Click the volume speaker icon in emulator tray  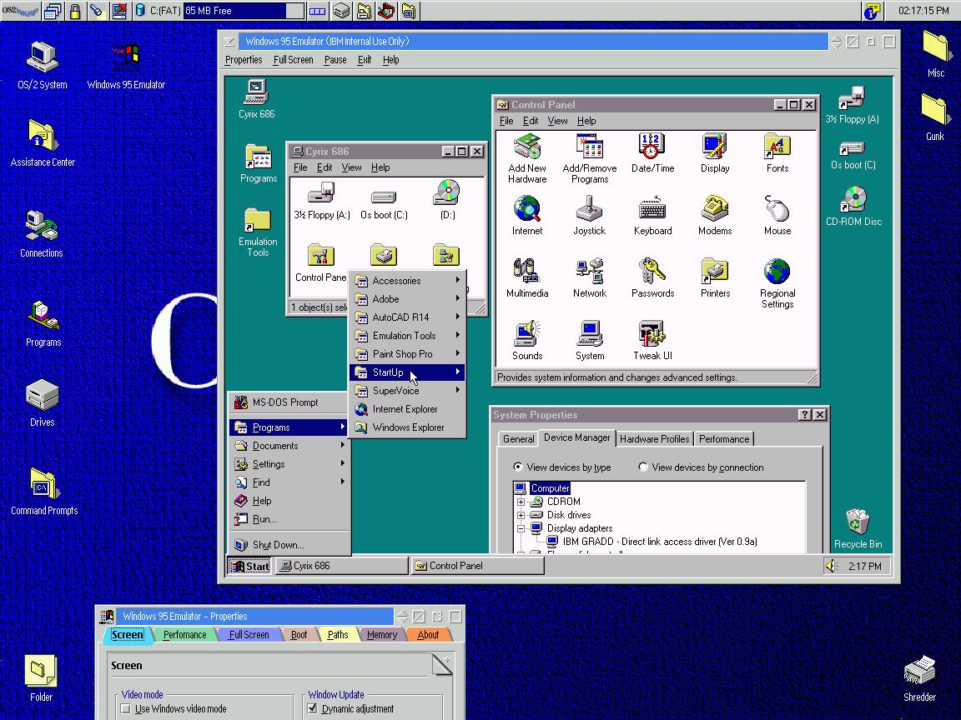831,566
